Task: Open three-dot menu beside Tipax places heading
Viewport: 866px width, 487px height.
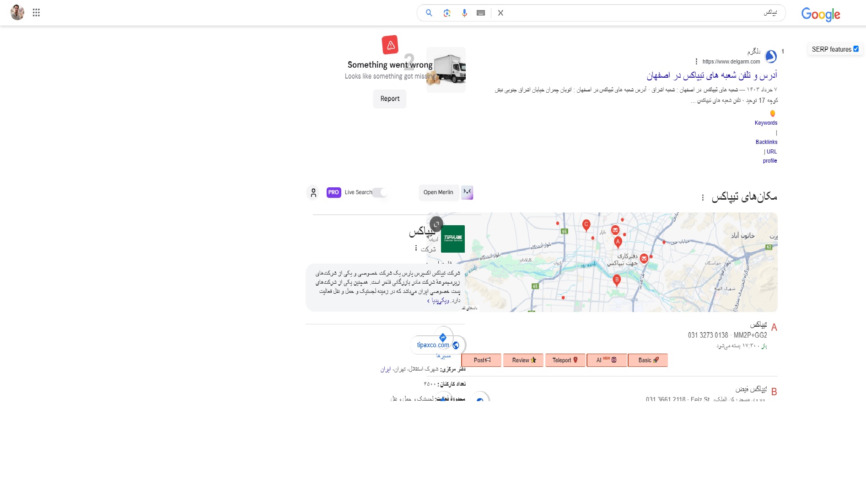Action: coord(703,197)
